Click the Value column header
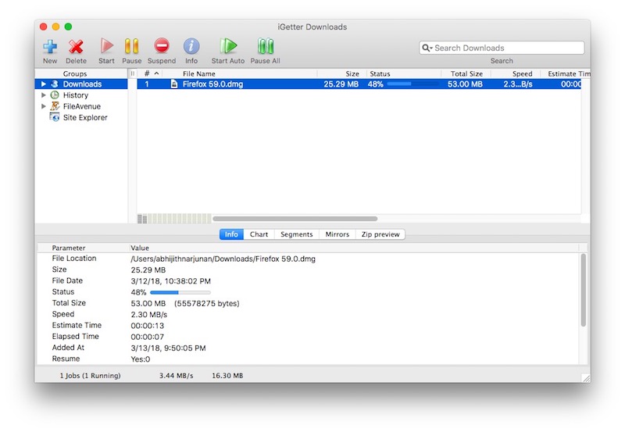Image resolution: width=625 pixels, height=432 pixels. coord(140,248)
